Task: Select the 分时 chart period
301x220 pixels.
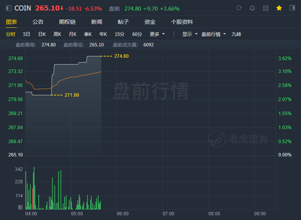Action: click(10, 34)
